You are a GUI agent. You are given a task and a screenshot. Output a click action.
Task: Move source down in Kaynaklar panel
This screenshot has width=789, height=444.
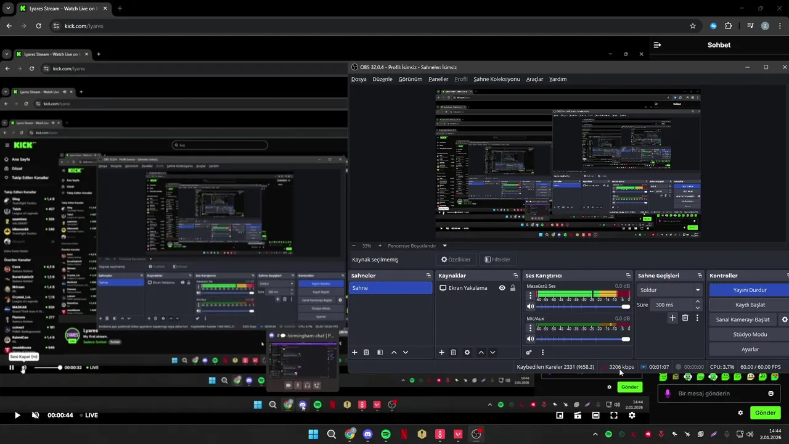pos(492,352)
